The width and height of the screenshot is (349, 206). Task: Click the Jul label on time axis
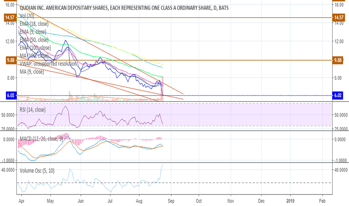click(110, 201)
